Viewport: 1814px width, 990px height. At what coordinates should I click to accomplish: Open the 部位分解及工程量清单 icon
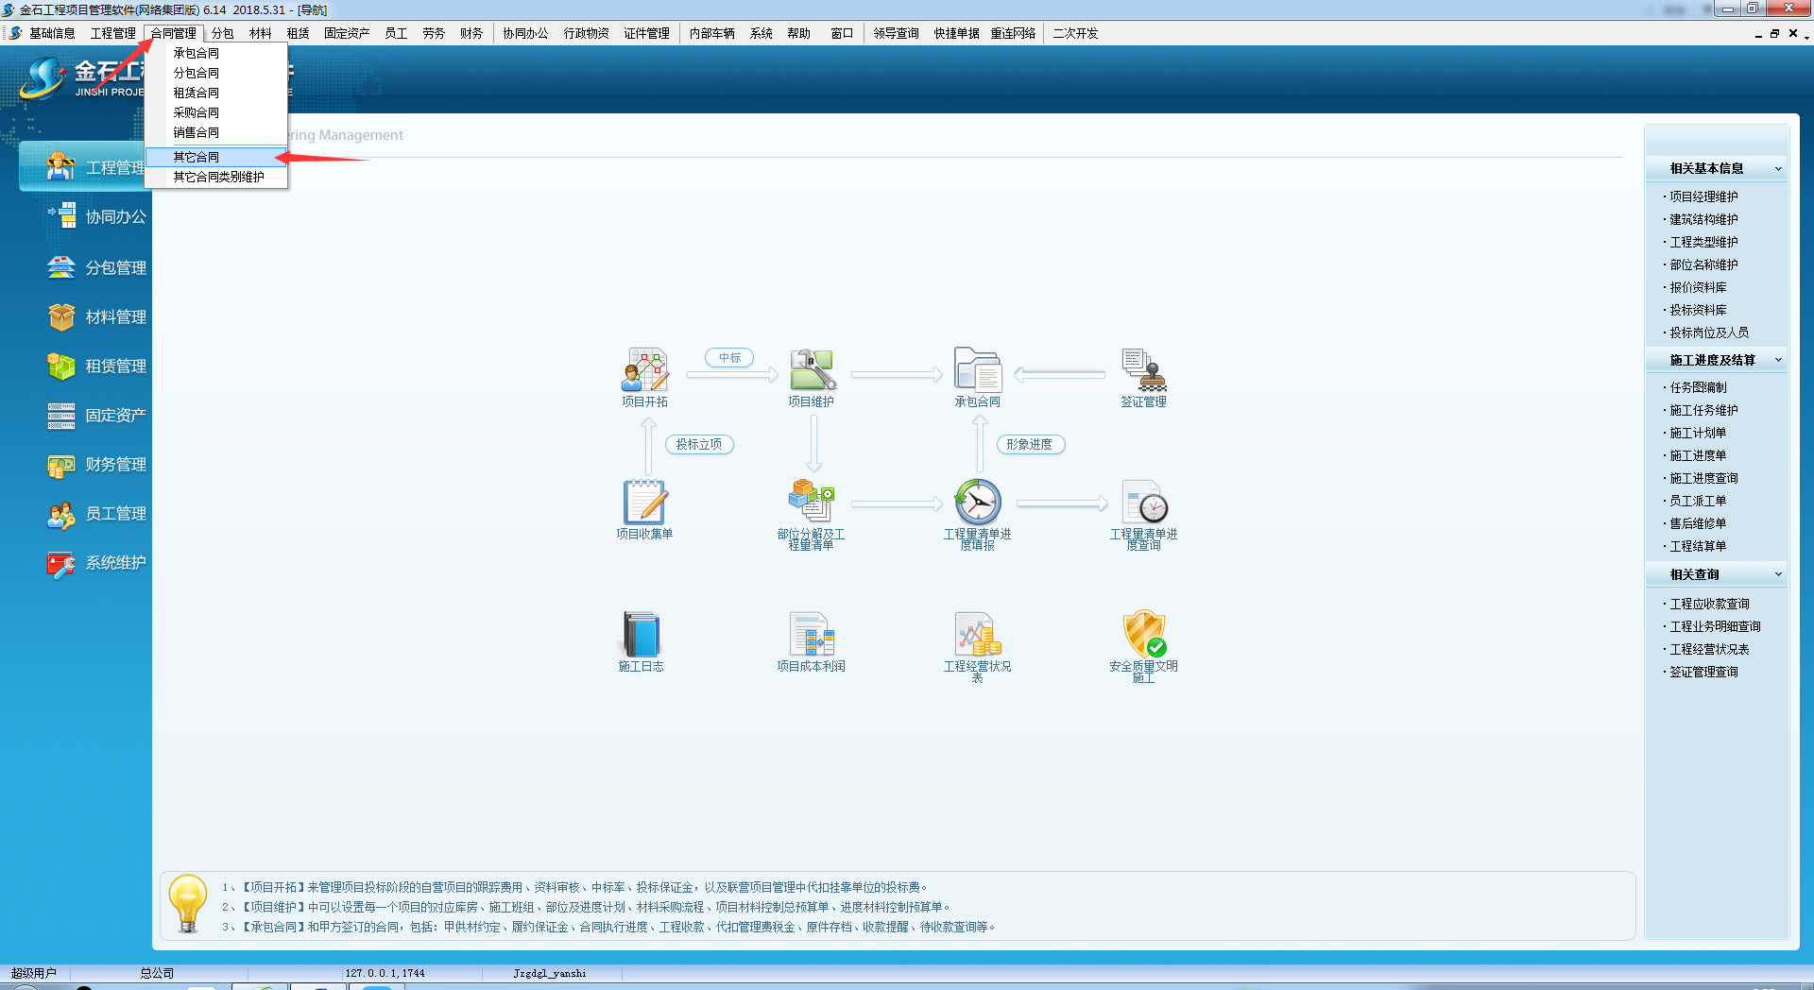point(812,503)
